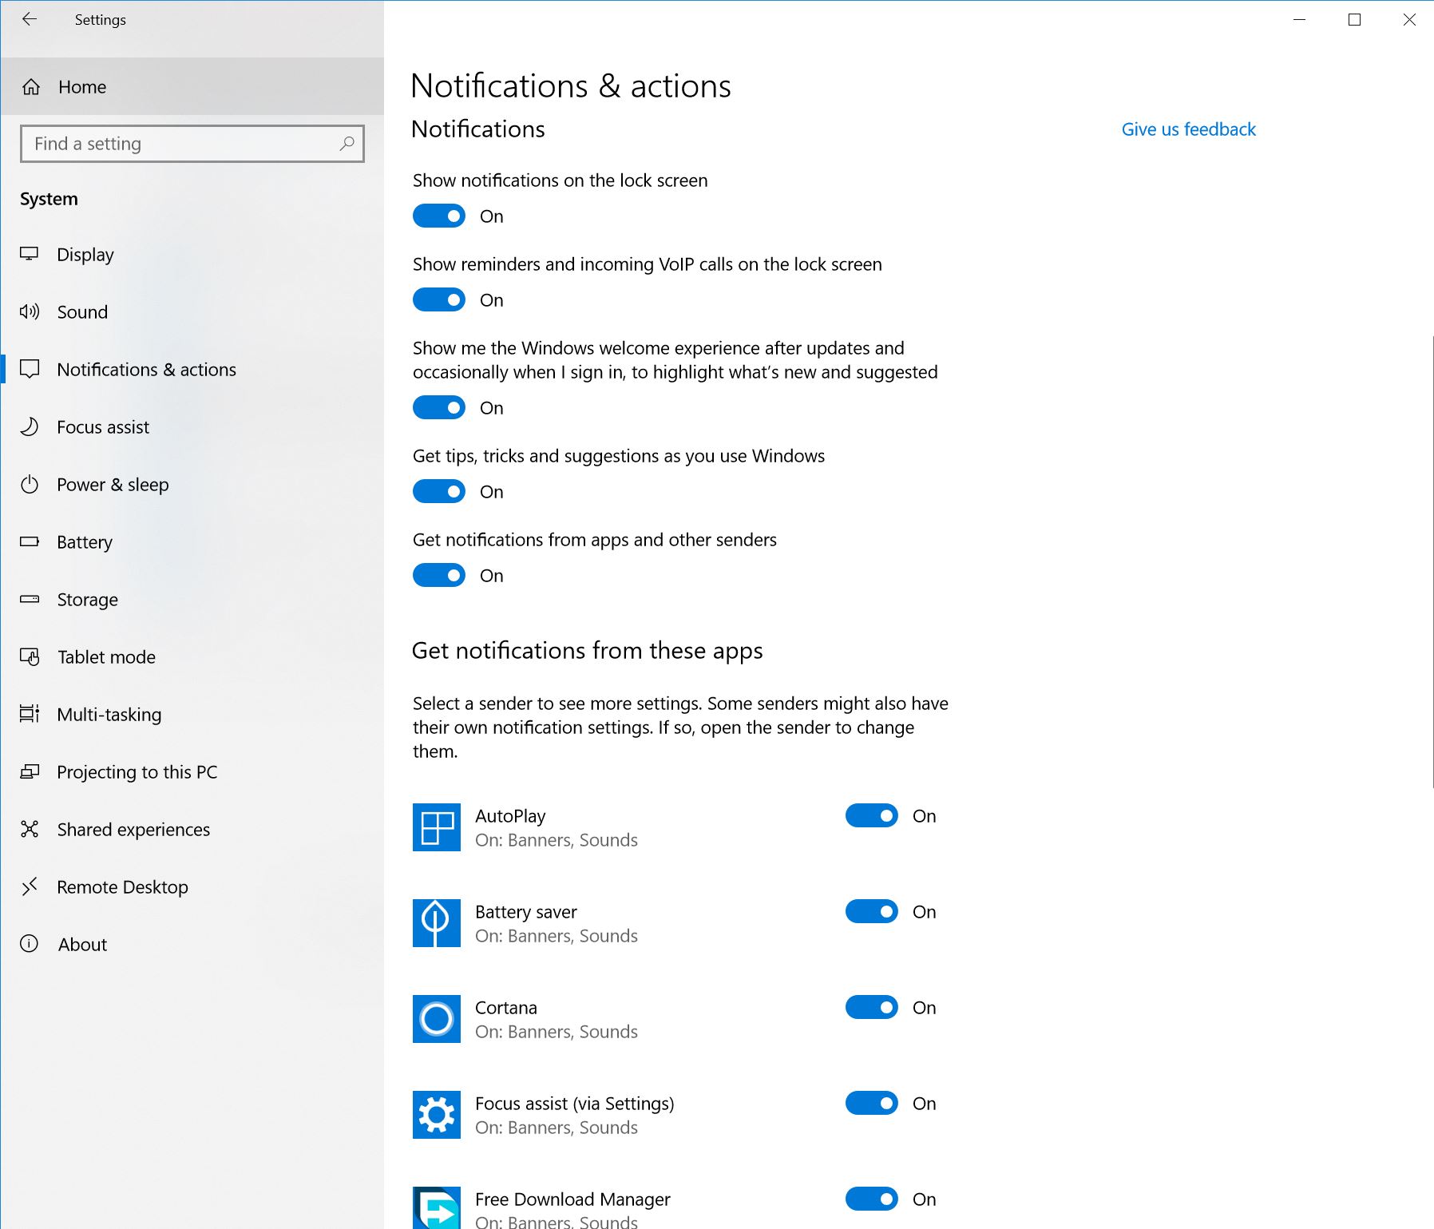Go to Focus assist settings
Image resolution: width=1434 pixels, height=1229 pixels.
pos(192,426)
